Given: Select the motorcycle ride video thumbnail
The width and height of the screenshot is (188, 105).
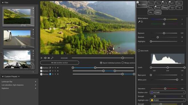Looking at the screenshot, I should tap(17, 59).
